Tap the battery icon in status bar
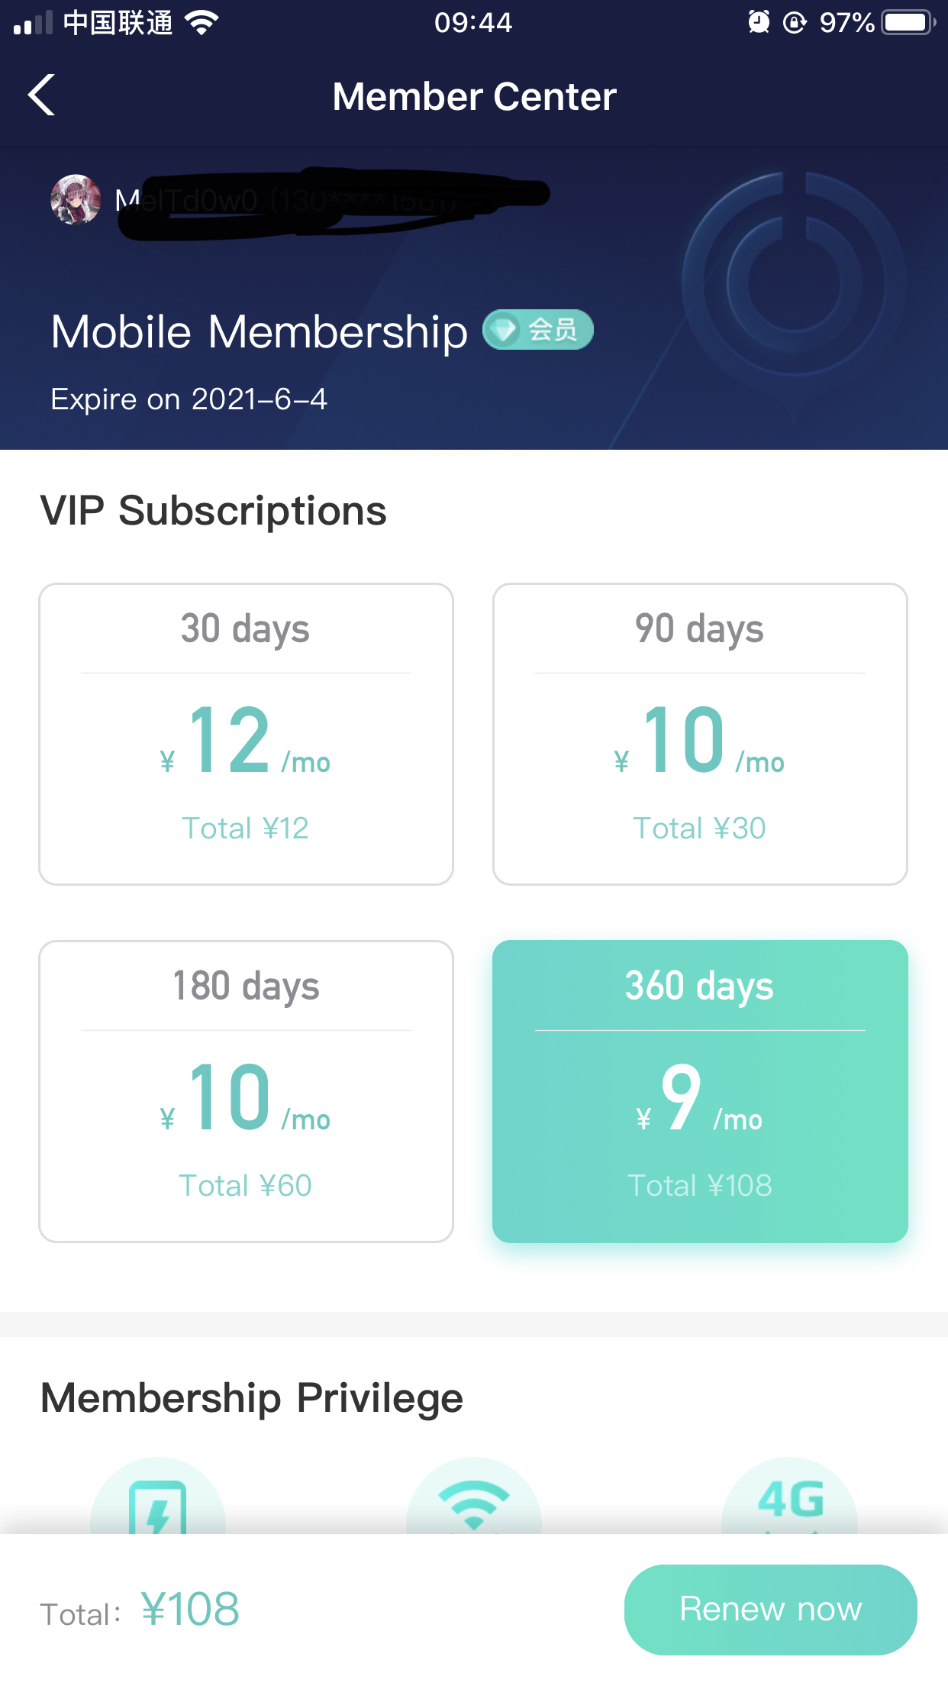 click(908, 22)
